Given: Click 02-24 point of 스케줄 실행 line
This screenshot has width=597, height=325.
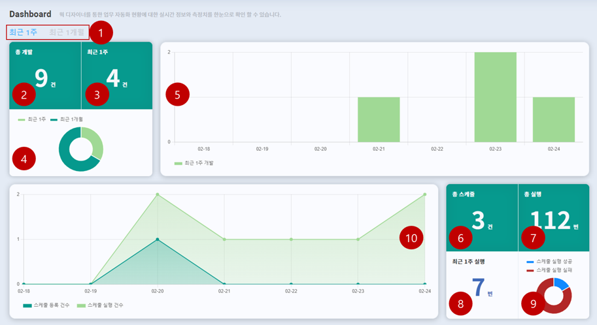Looking at the screenshot, I should click(425, 194).
